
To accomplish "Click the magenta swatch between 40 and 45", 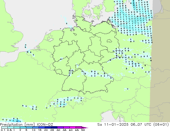I will (x=73, y=128).
